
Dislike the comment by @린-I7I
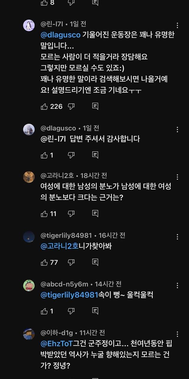71,106
